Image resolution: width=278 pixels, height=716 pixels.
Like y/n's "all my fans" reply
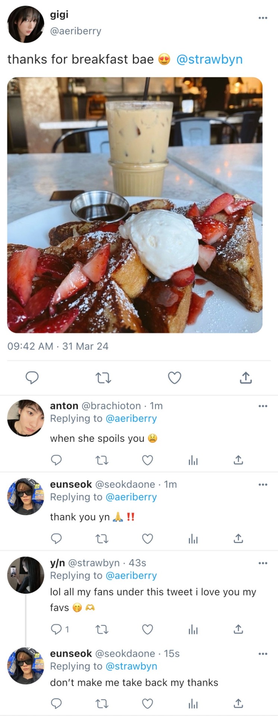(148, 629)
